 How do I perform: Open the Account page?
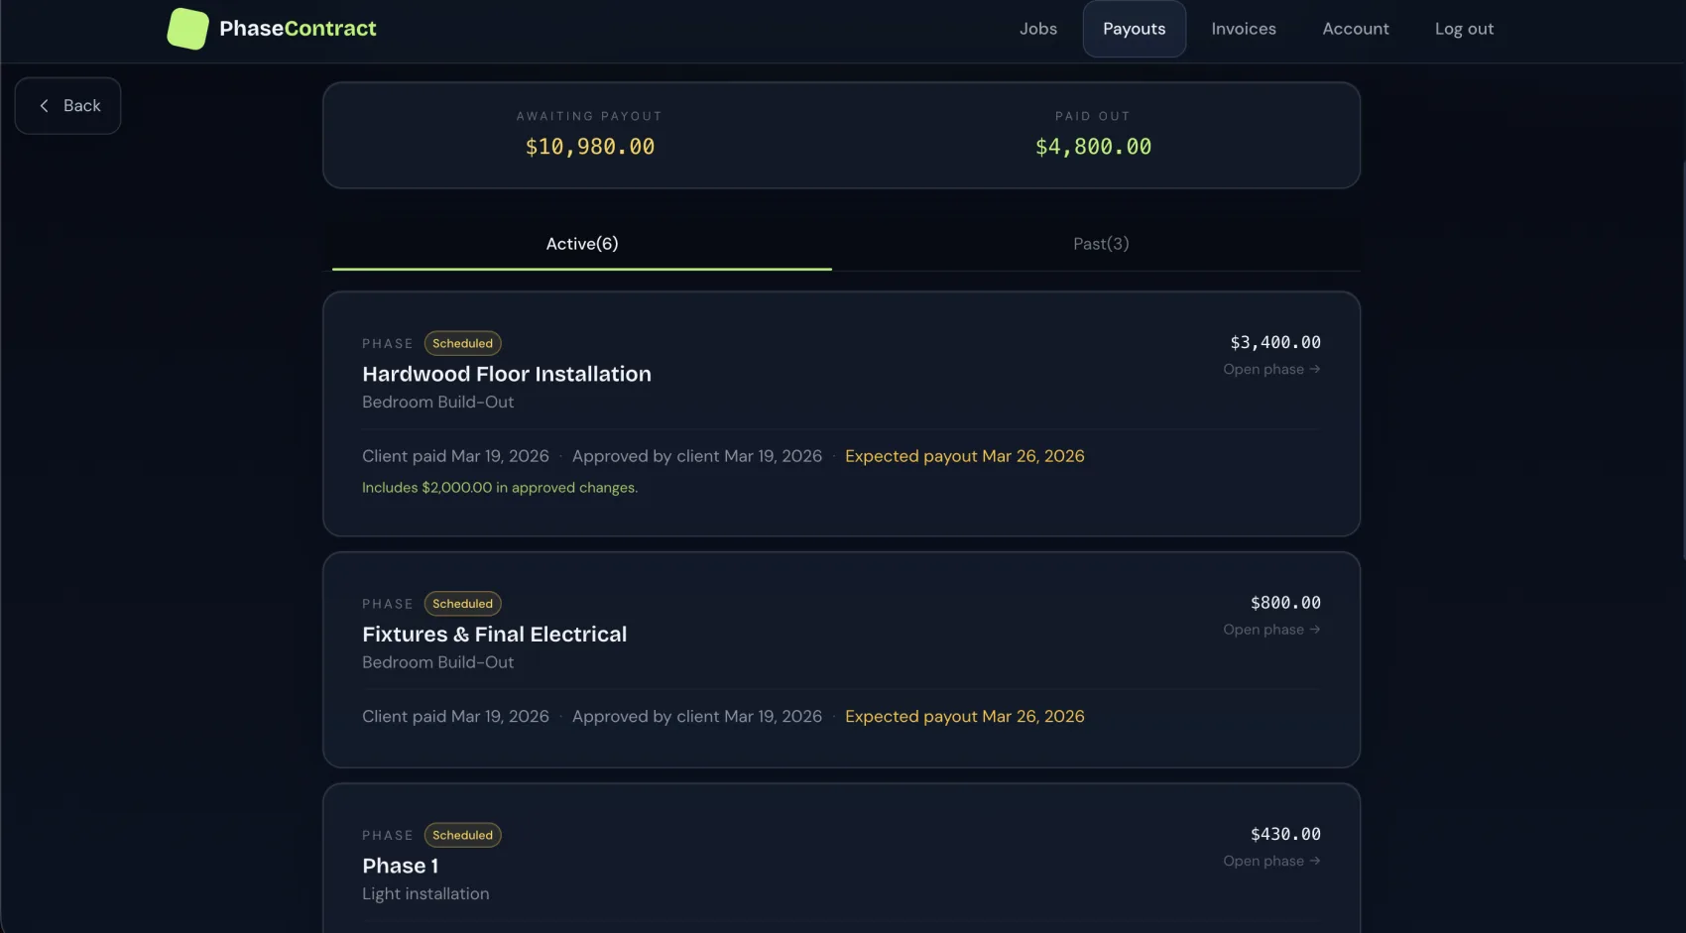1355,29
